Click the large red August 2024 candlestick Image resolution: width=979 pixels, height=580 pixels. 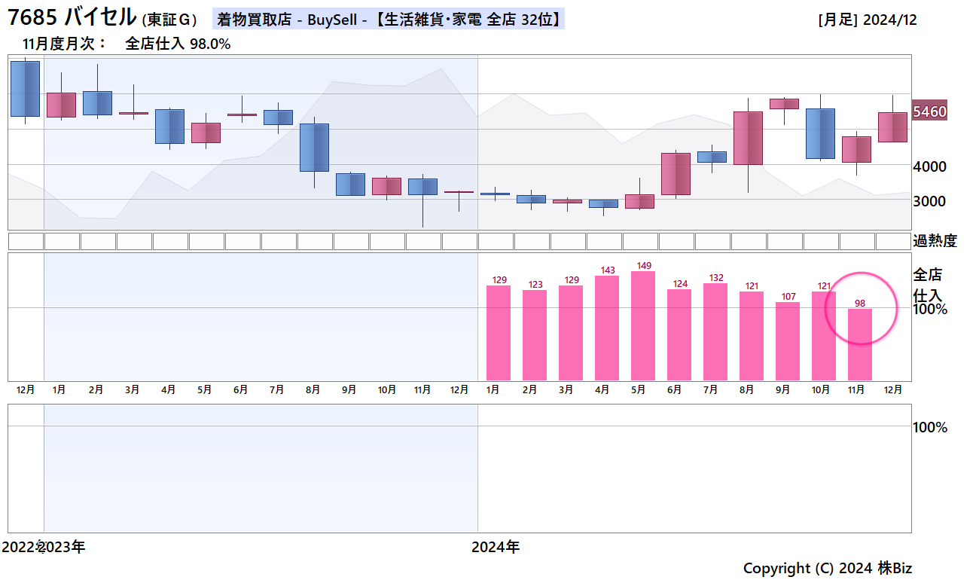(748, 138)
